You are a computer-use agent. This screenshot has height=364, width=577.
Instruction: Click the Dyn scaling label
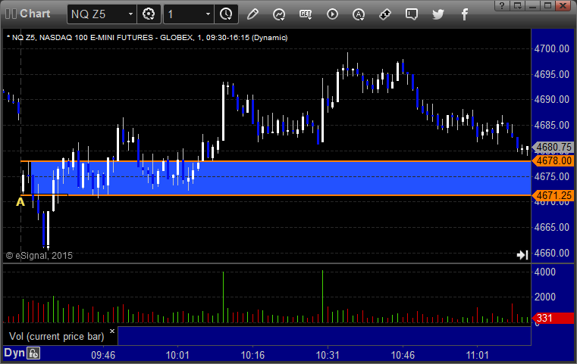[x=14, y=353]
